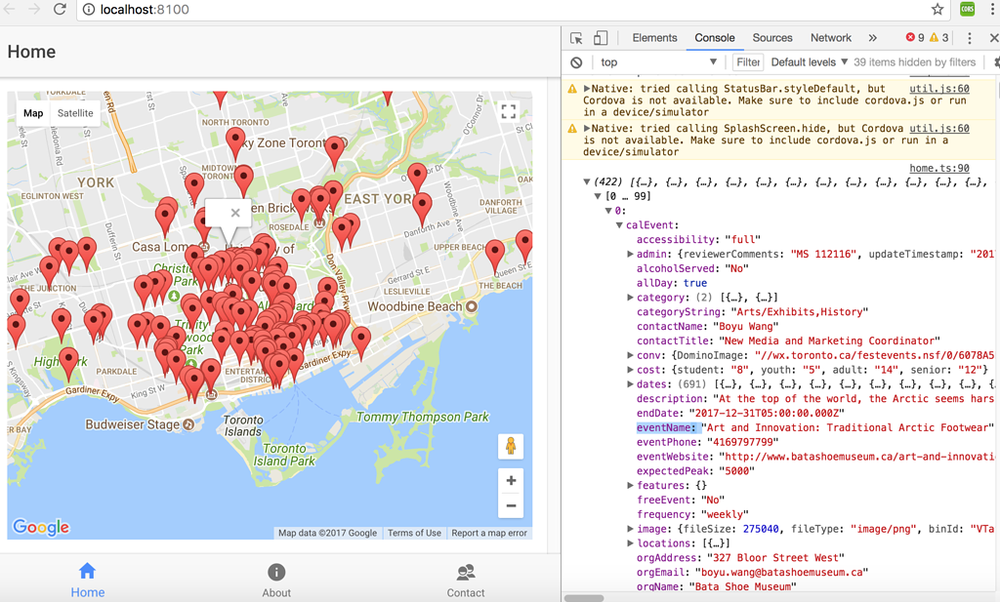Image resolution: width=1000 pixels, height=602 pixels.
Task: Expand the conv property
Action: 630,355
